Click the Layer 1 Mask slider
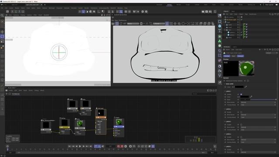 click(x=263, y=99)
